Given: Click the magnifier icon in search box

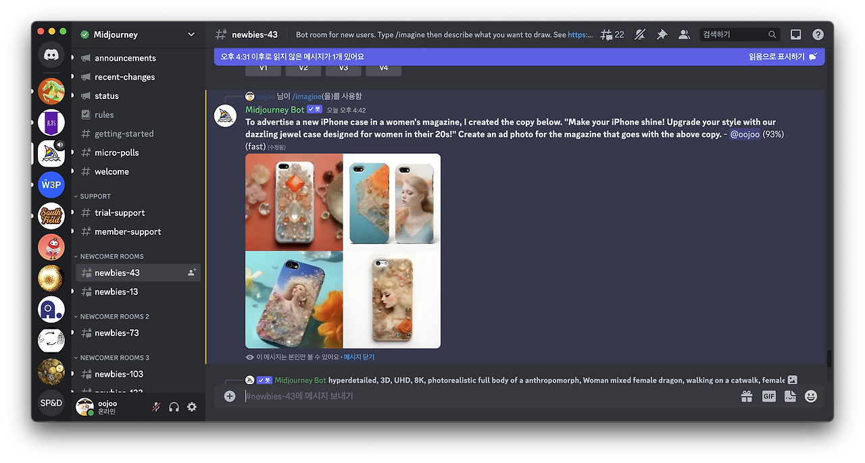Looking at the screenshot, I should (772, 34).
